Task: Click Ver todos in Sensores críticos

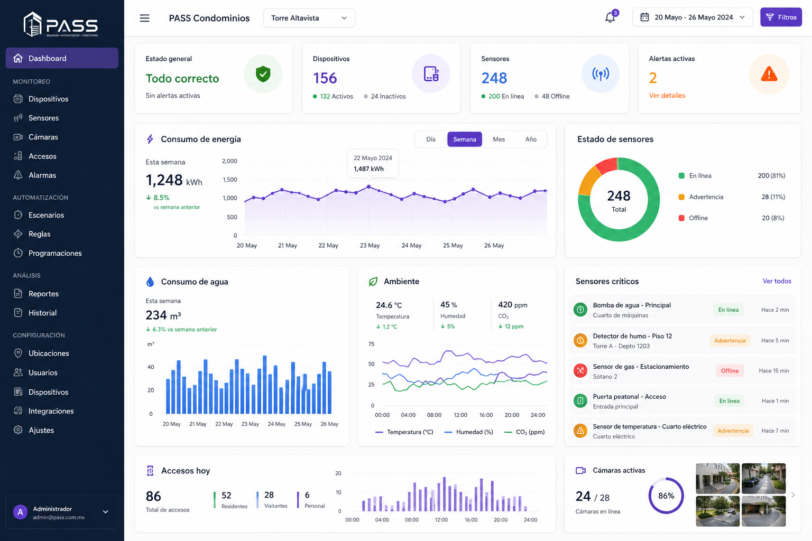Action: coord(777,281)
